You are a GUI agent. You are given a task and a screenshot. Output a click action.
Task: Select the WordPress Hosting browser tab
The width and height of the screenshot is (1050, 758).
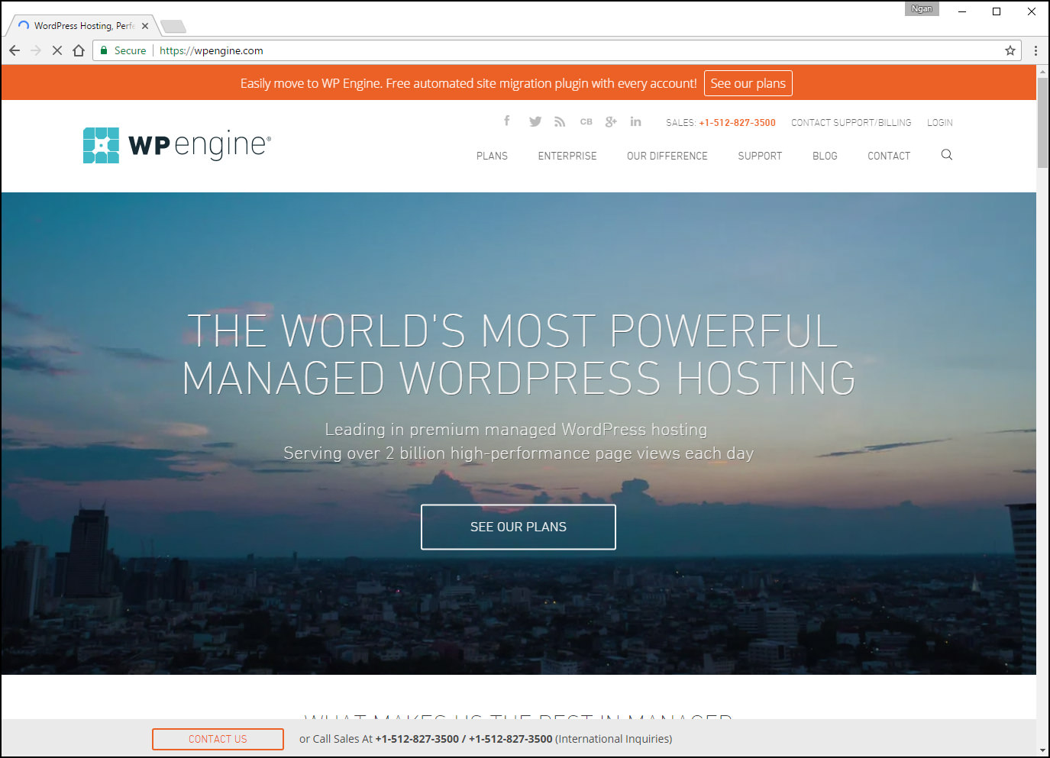pos(82,26)
